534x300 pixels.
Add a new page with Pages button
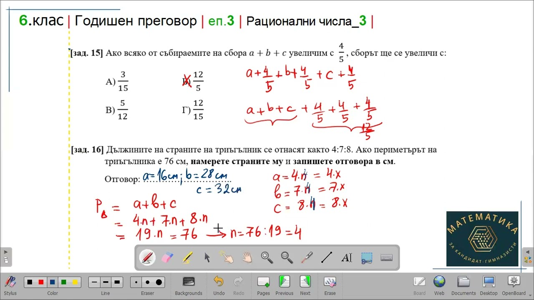click(x=263, y=285)
